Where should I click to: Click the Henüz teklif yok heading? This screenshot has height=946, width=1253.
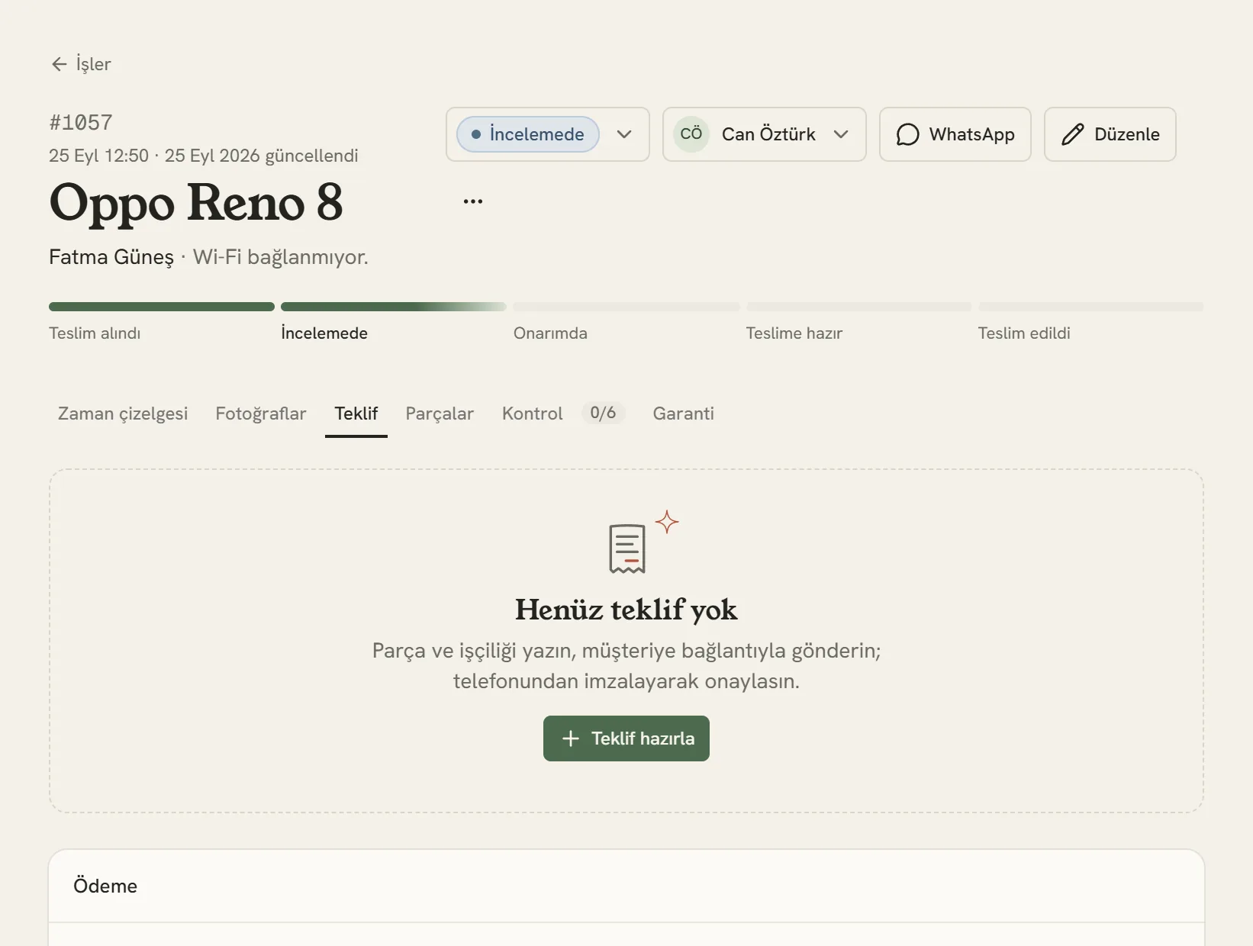626,610
